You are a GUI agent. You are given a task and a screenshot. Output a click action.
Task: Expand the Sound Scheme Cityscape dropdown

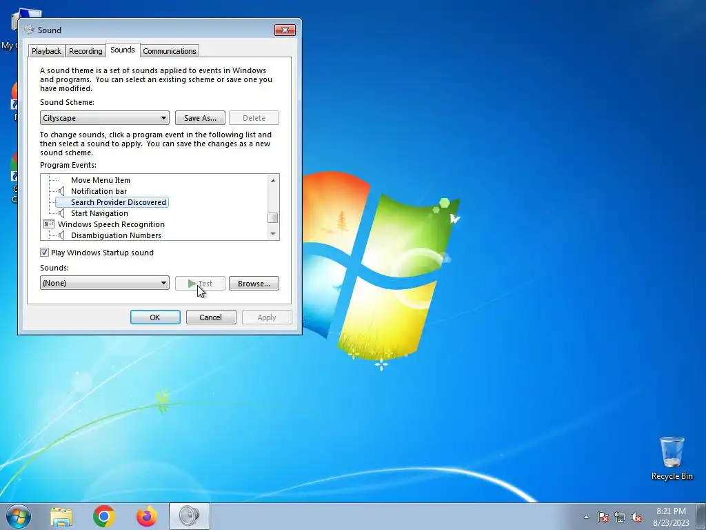[105, 118]
